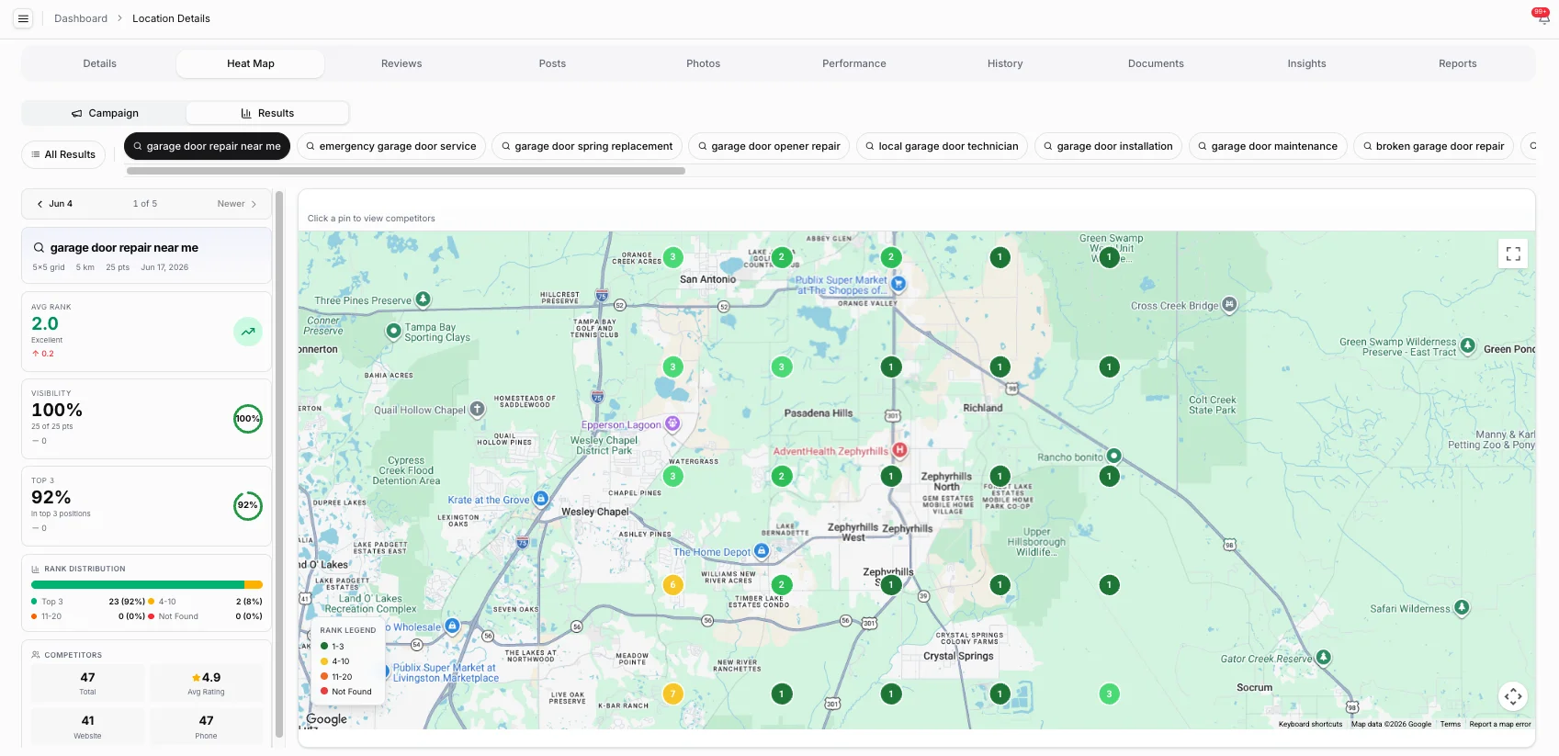Click the Website 41 competitors card
This screenshot has width=1559, height=756.
87,726
